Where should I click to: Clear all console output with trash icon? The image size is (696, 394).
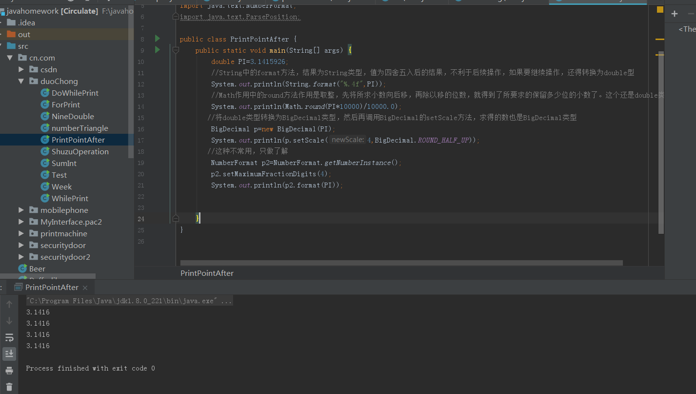9,387
